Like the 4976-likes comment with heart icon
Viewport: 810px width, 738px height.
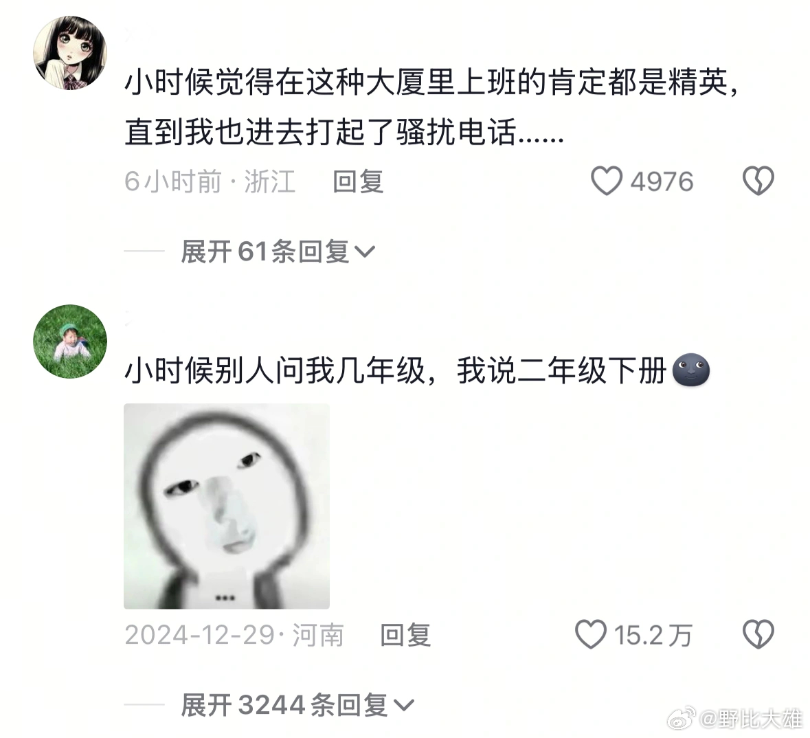(607, 181)
